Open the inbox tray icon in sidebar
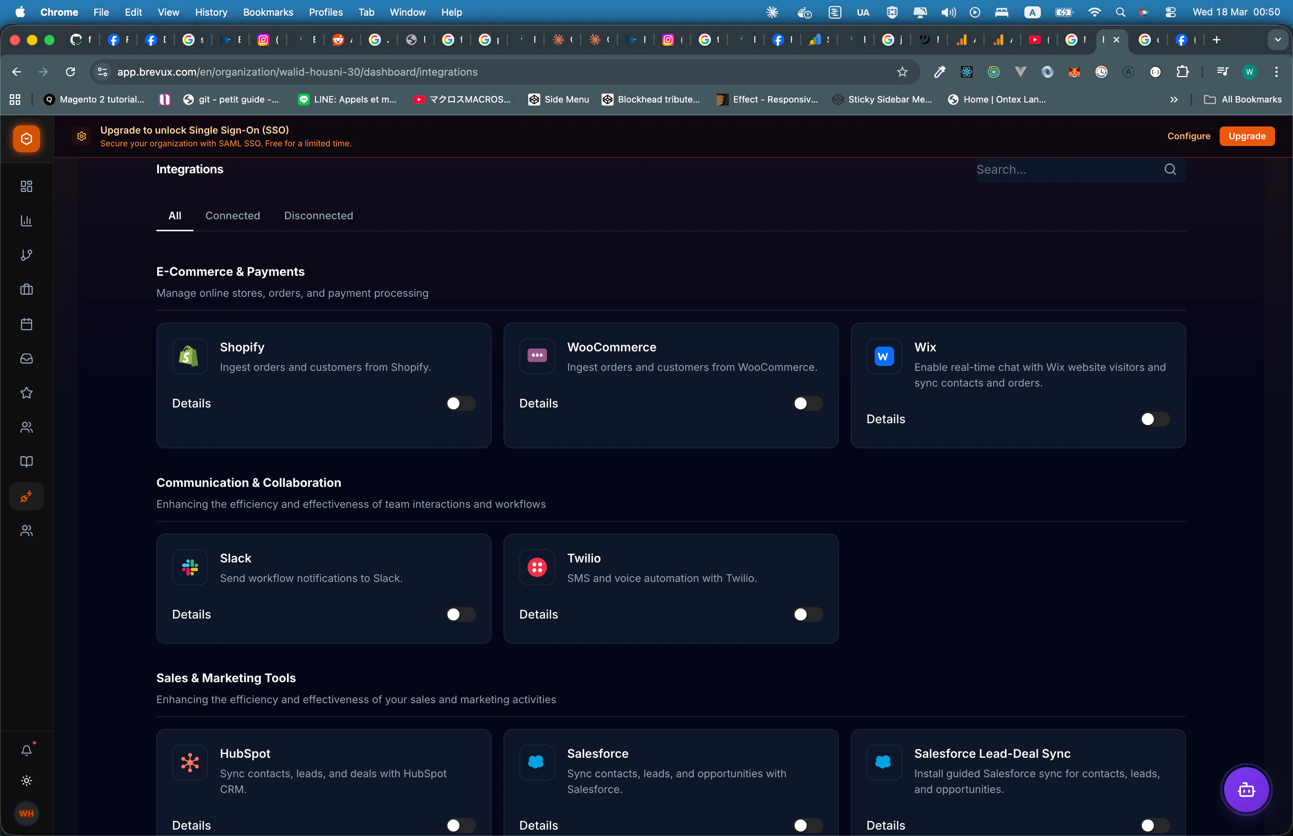The image size is (1293, 836). coord(27,358)
